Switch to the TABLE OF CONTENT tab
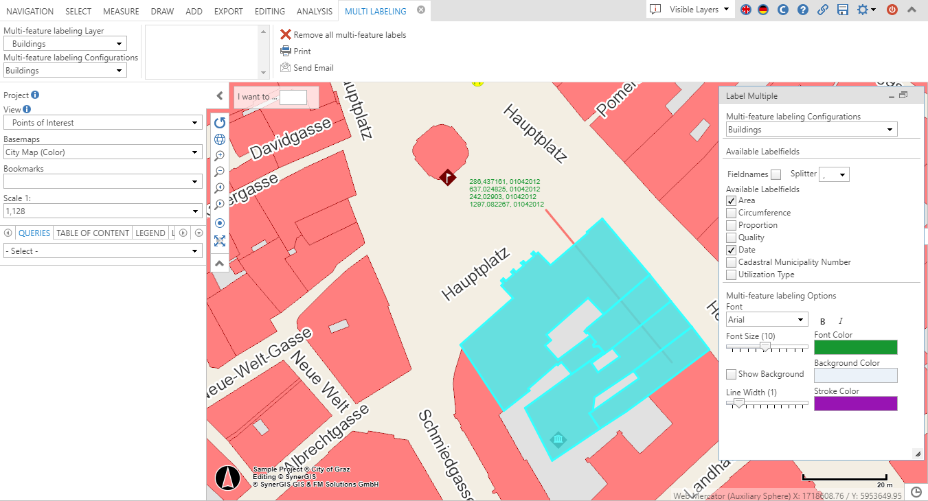 click(x=92, y=233)
